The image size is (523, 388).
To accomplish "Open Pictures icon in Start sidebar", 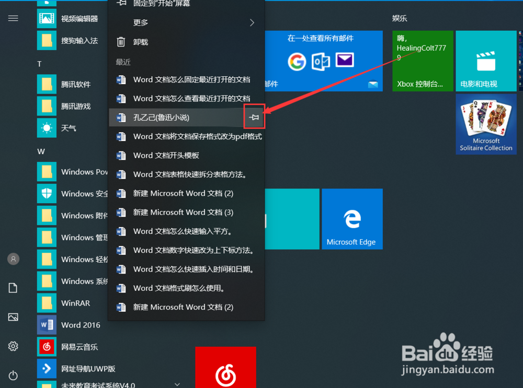I will click(x=13, y=317).
